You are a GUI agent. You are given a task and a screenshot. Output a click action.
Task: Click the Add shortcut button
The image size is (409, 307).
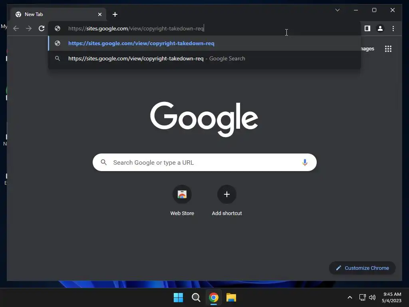click(x=227, y=201)
